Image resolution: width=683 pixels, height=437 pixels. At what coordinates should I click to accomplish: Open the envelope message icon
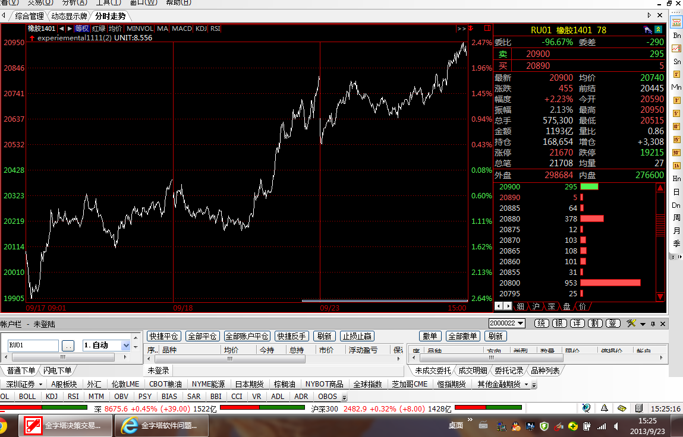[x=621, y=408]
